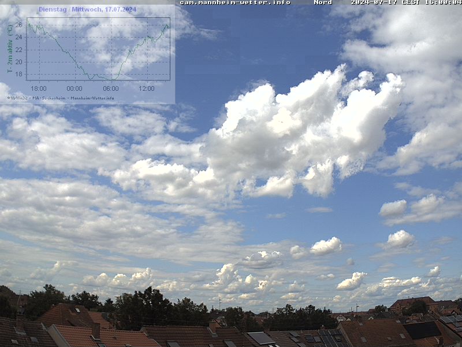462x347 pixels.
Task: Select the 06:00 time axis label
Action: click(x=110, y=88)
